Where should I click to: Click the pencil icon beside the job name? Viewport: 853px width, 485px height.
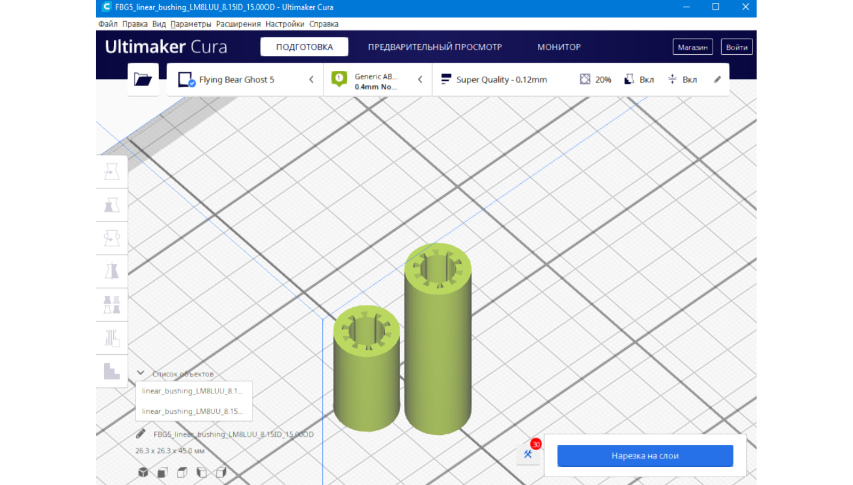click(141, 434)
